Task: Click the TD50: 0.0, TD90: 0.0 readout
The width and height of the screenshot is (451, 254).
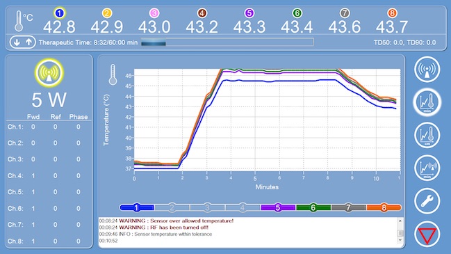Action: (405, 42)
